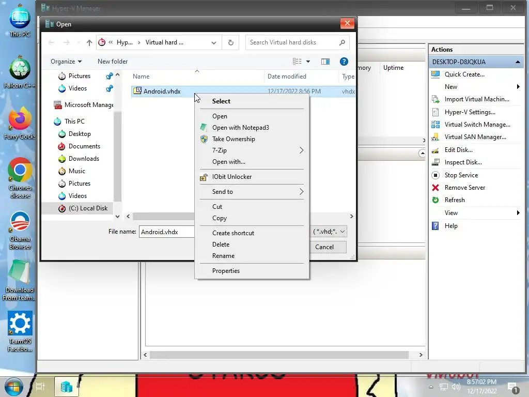
Task: Choose Properties from context menu
Action: tap(252, 271)
